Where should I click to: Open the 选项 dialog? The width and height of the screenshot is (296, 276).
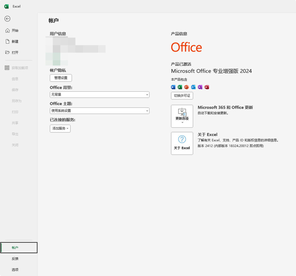click(15, 269)
